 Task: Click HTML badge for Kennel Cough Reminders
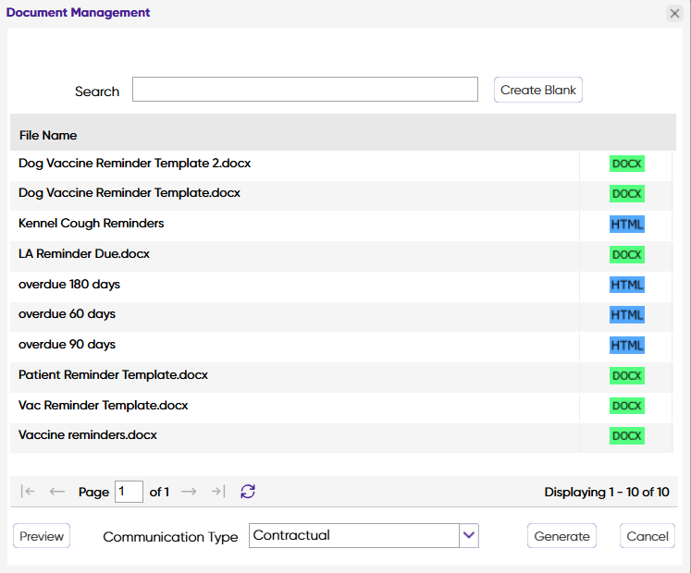pyautogui.click(x=626, y=225)
